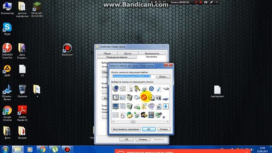Click the Bandicam pencil draw icon

coord(211,3)
